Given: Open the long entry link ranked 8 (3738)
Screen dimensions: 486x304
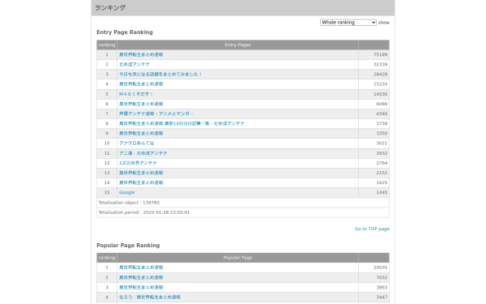Looking at the screenshot, I should (181, 123).
